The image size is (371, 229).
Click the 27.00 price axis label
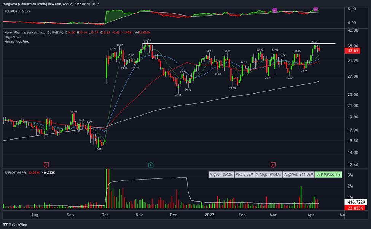[x=353, y=76]
